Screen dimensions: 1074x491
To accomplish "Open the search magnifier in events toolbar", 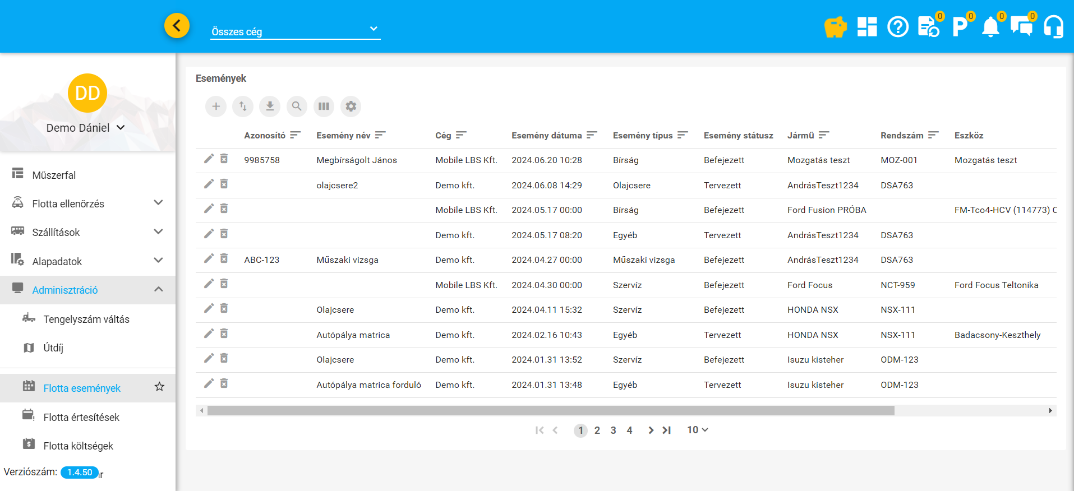I will point(297,106).
